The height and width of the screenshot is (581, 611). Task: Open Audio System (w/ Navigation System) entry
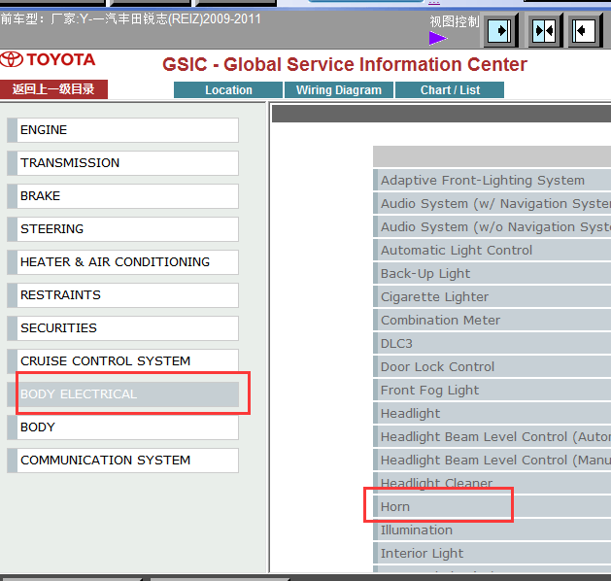tap(492, 203)
